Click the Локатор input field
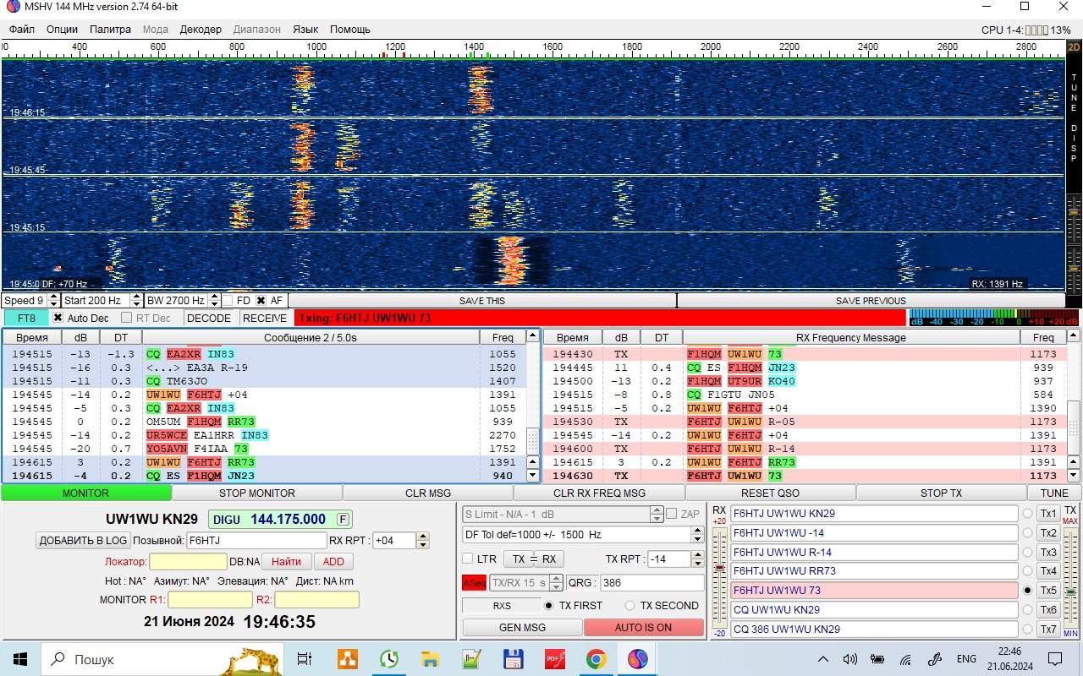 click(x=188, y=562)
